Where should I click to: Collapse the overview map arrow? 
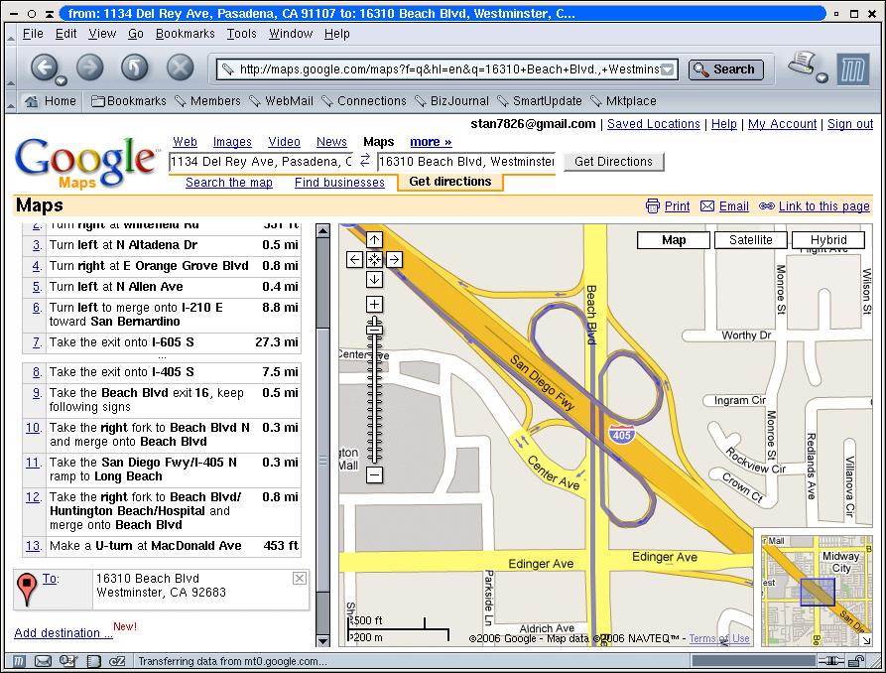click(866, 639)
